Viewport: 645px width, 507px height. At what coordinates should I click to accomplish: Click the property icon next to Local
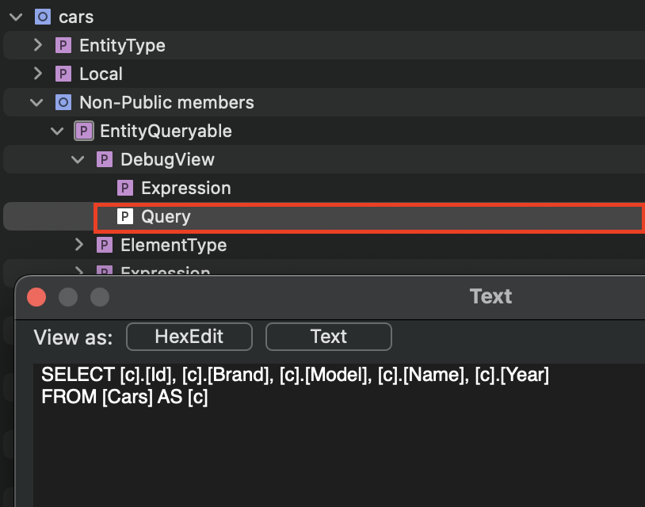tap(63, 74)
